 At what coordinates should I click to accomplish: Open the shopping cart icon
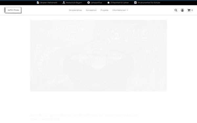(189, 10)
